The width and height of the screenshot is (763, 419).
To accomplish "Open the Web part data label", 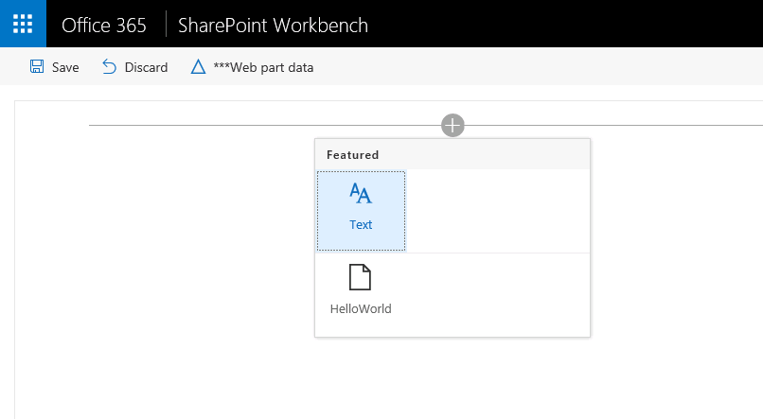I will point(264,67).
